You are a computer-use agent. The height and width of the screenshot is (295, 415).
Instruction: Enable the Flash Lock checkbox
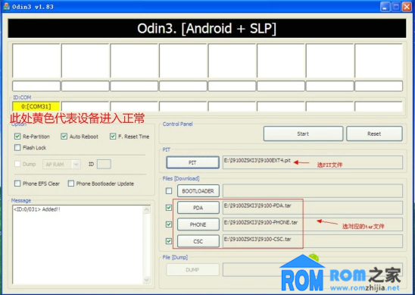tap(17, 148)
